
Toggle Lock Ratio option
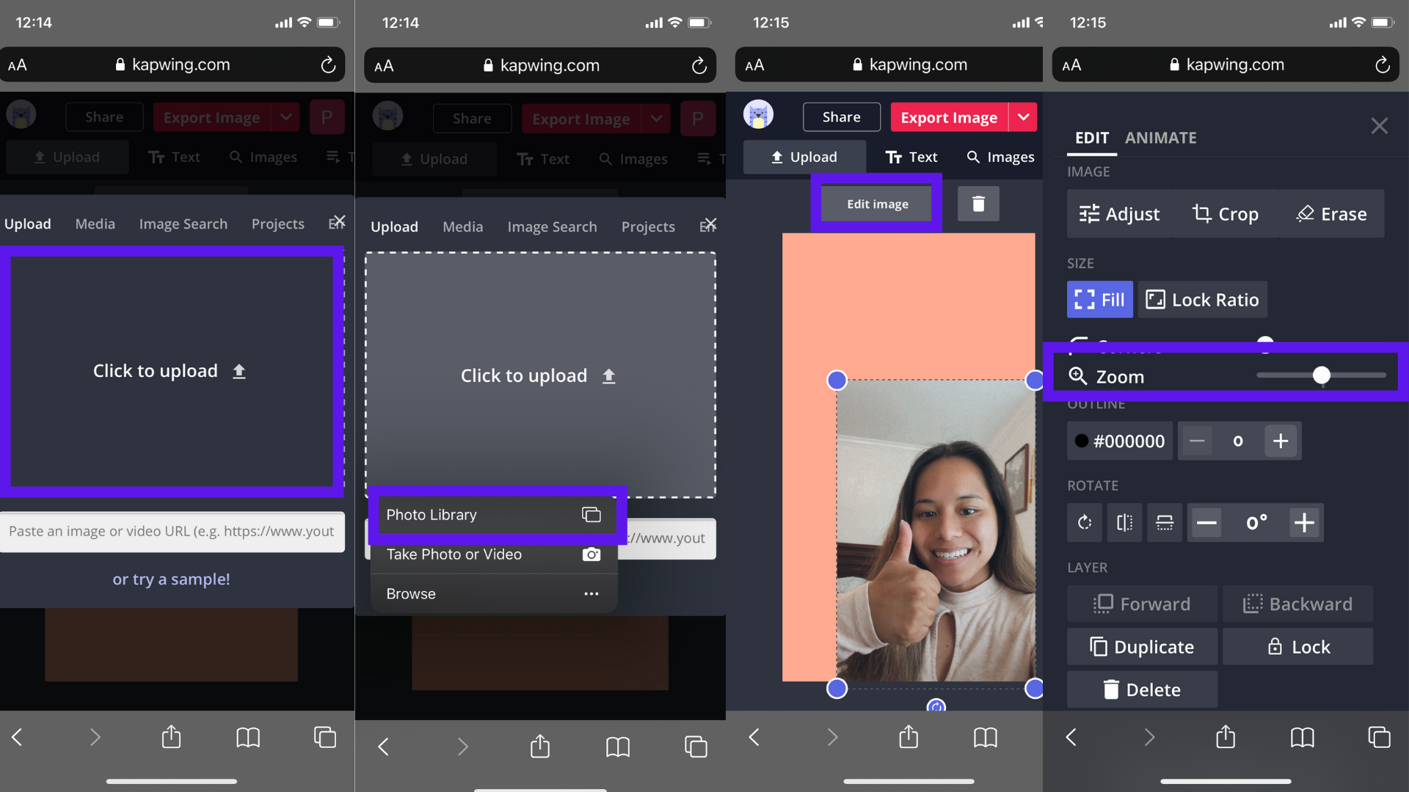tap(1202, 300)
